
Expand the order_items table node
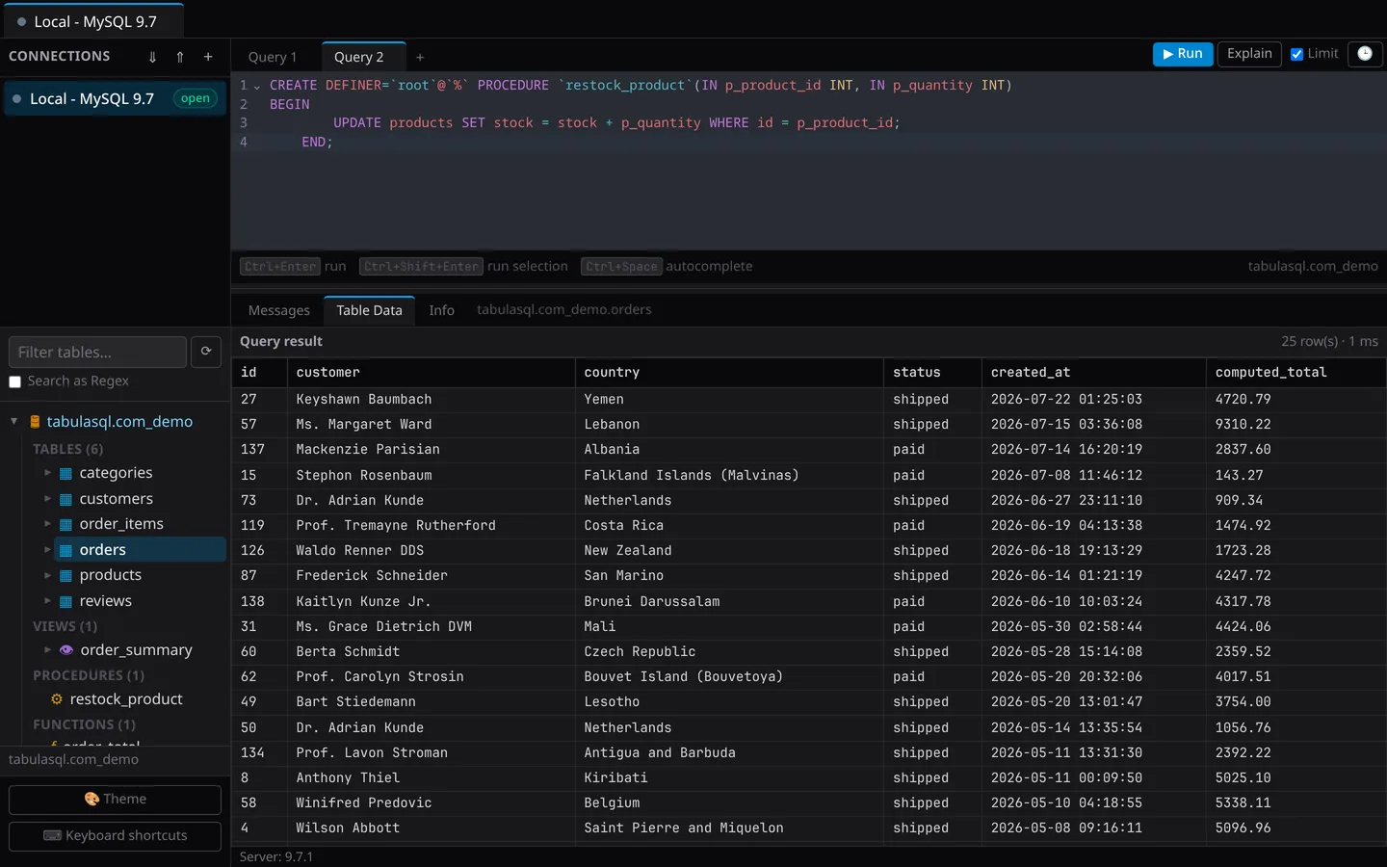[x=47, y=524]
